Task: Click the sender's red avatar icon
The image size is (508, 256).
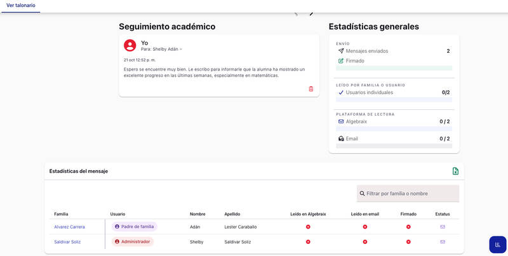Action: [130, 45]
